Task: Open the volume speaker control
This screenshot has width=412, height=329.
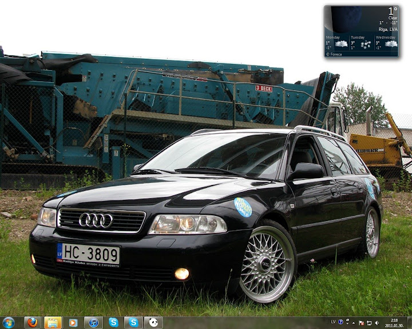Action: point(377,323)
